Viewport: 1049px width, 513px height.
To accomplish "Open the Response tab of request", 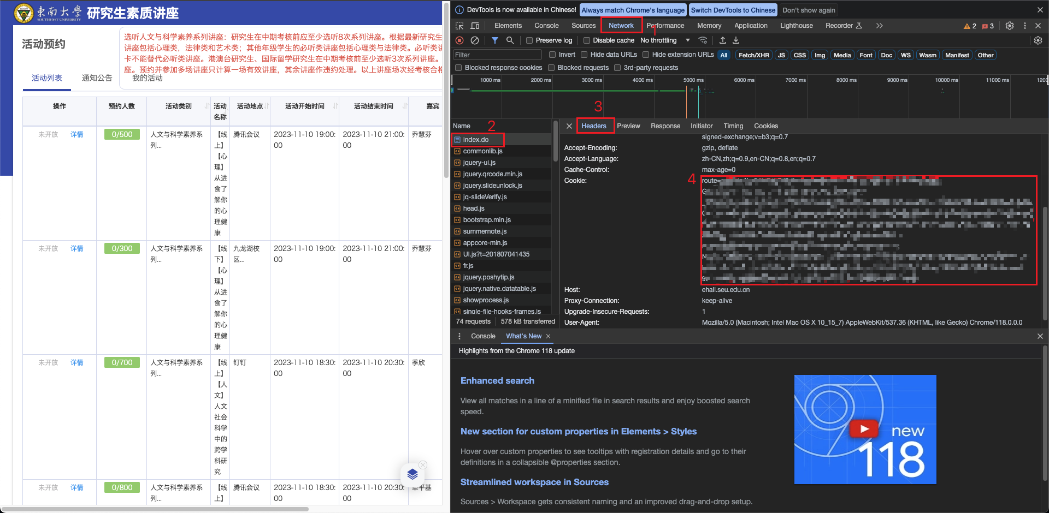I will [x=665, y=126].
